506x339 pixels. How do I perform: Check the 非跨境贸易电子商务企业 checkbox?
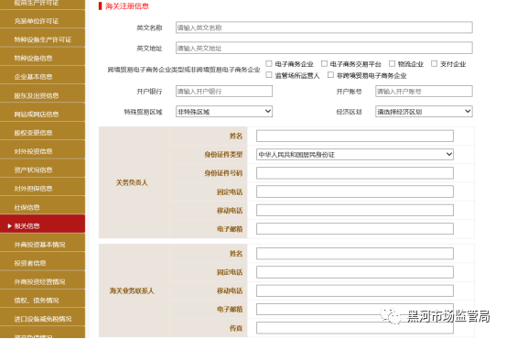pos(330,75)
